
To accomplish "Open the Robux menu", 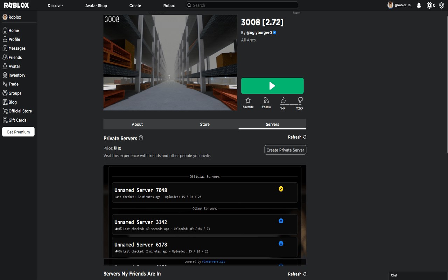I will (x=169, y=6).
